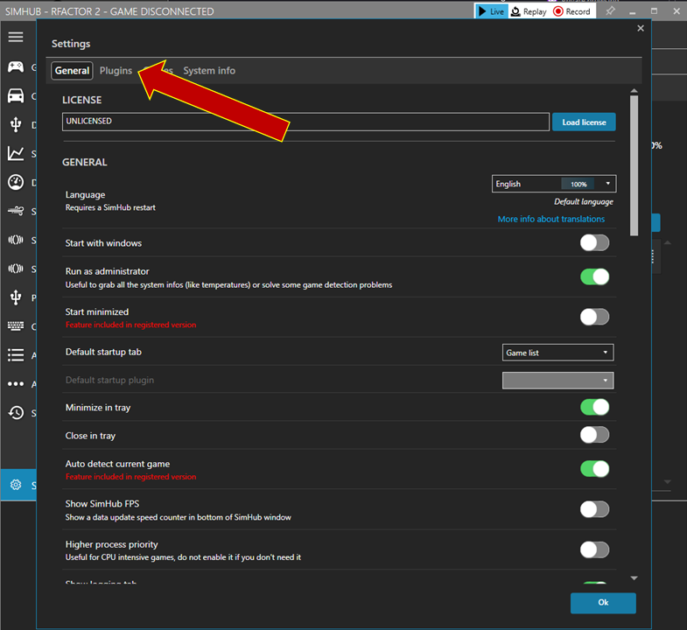Viewport: 687px width, 630px height.
Task: Click the second USB plug sidebar icon
Action: click(x=16, y=297)
